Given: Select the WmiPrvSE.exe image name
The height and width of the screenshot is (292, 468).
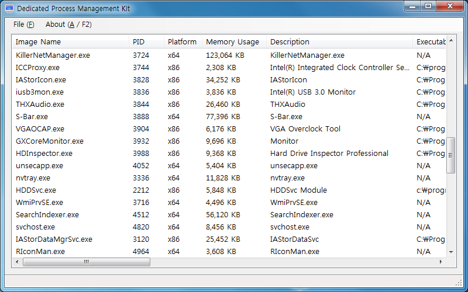Looking at the screenshot, I should 39,202.
